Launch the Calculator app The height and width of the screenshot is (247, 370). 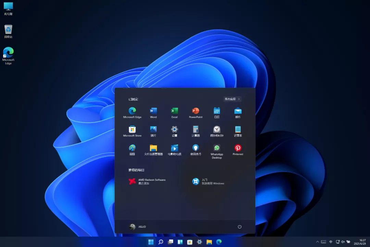[196, 131]
